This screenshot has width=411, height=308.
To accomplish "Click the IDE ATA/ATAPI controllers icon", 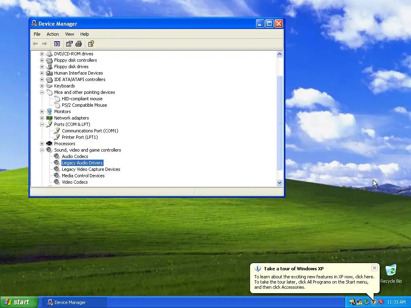I will click(x=49, y=79).
